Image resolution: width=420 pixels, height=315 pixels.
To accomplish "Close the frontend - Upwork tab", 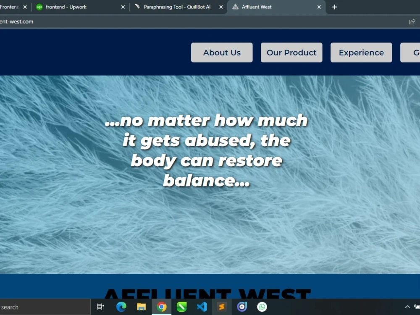I will pos(123,7).
